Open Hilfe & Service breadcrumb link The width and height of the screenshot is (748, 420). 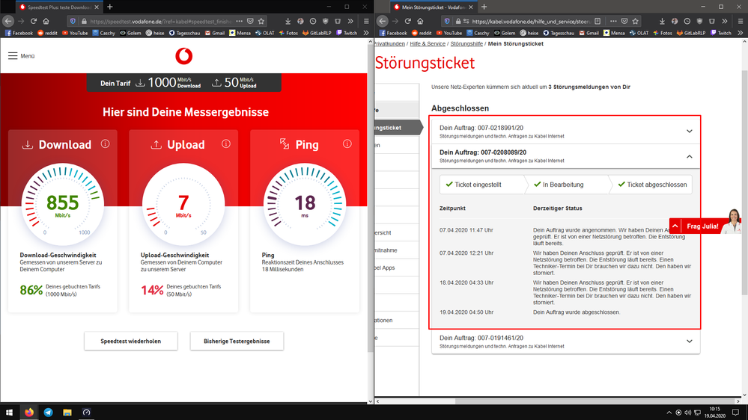click(428, 44)
